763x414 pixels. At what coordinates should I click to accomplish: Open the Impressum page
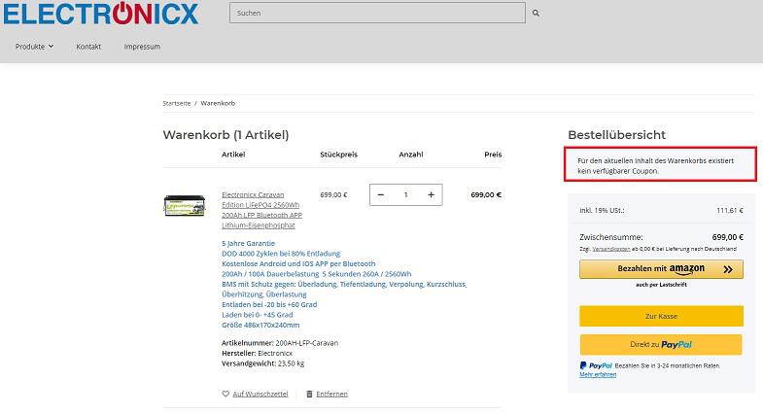click(x=142, y=47)
